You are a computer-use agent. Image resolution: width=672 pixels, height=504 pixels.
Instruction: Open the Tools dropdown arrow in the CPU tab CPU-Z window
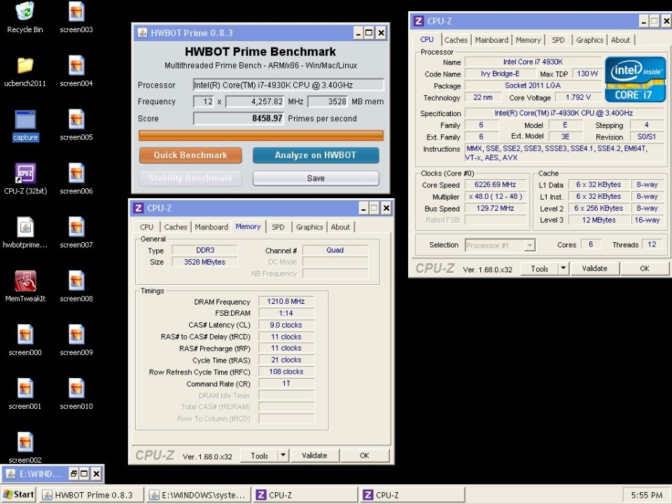[x=563, y=268]
